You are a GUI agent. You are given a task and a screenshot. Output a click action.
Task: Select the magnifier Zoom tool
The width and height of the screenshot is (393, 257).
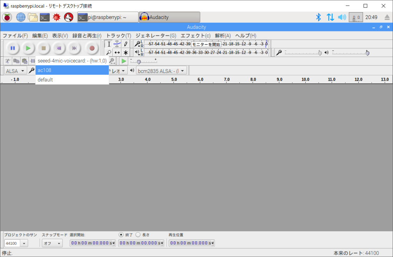coord(109,53)
